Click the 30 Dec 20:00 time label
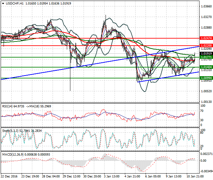 coord(92,176)
